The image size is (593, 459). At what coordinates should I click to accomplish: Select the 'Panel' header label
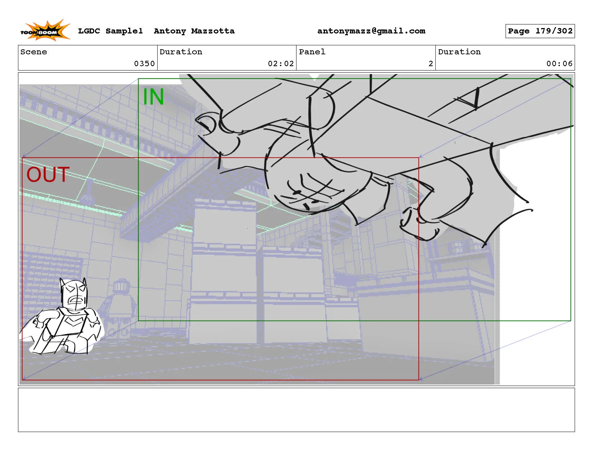(x=312, y=52)
